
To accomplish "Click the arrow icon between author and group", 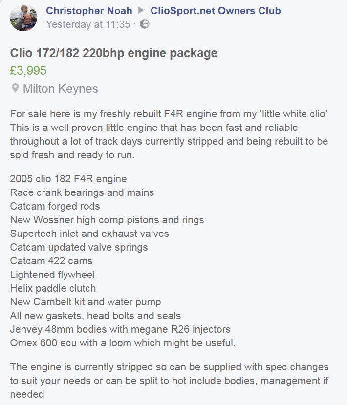I will pos(141,11).
